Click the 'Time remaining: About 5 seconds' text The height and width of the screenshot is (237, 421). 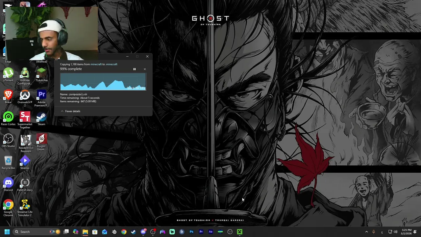(x=80, y=98)
